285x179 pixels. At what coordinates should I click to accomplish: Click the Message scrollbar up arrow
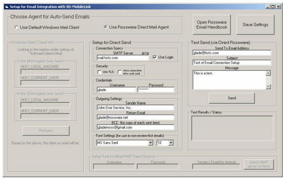point(268,73)
